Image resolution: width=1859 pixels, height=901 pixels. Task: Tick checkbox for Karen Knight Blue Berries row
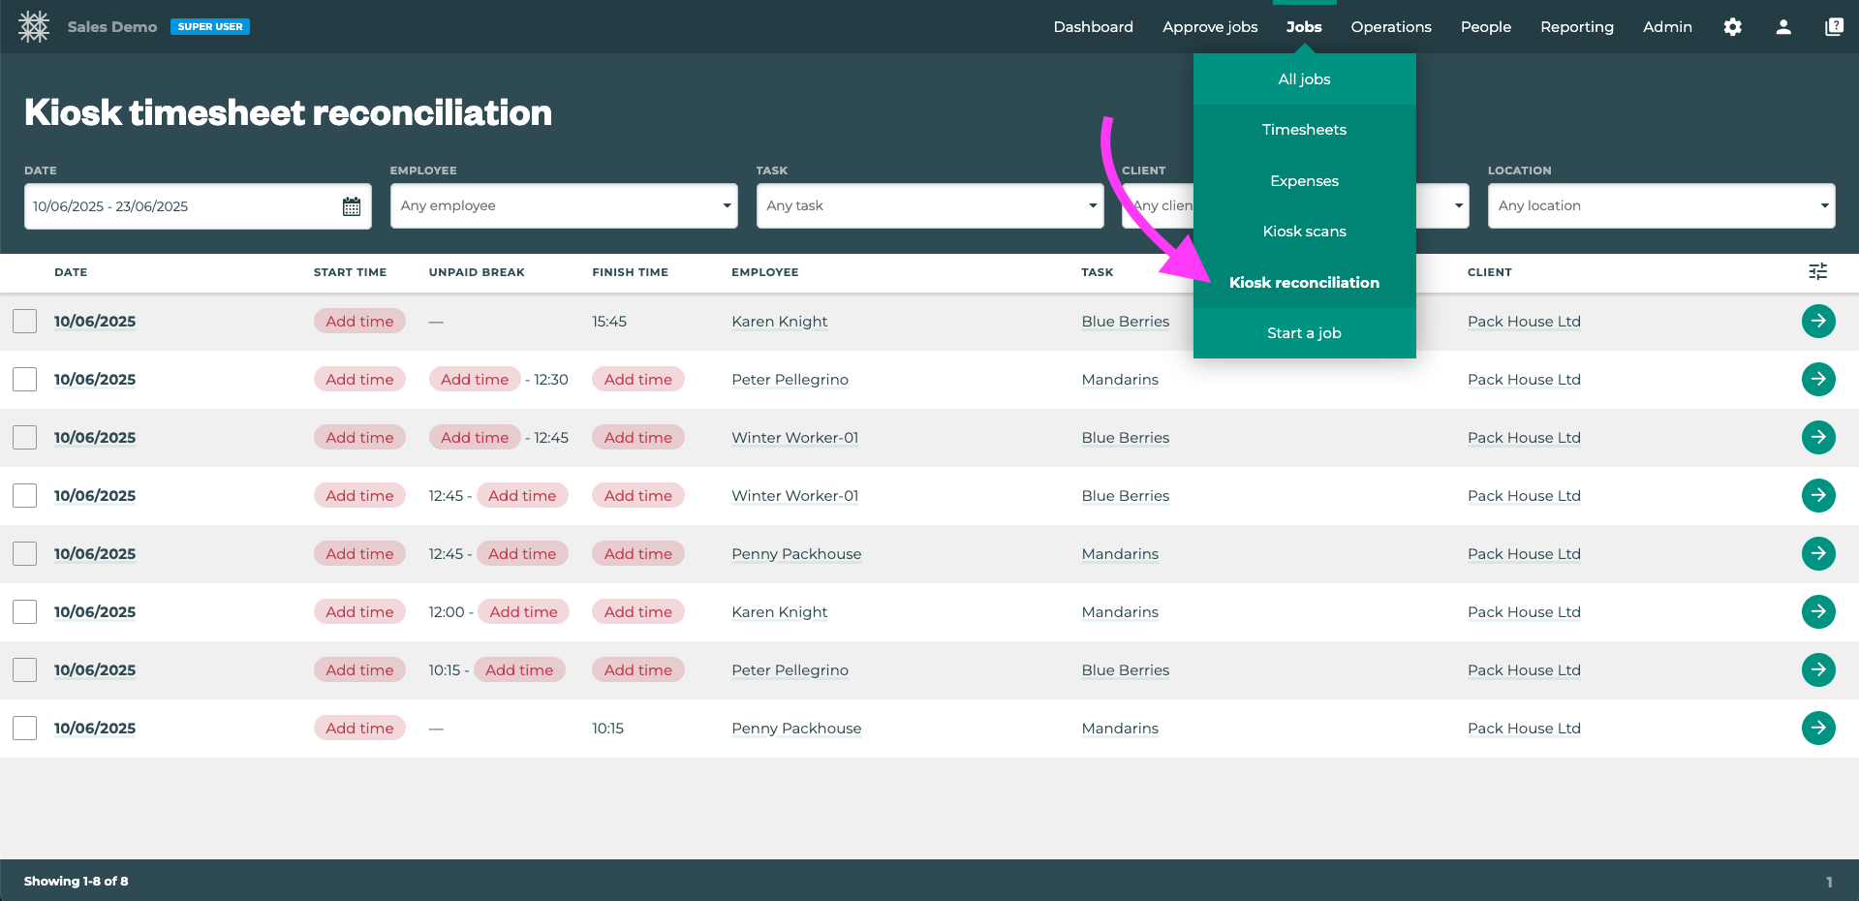(25, 322)
